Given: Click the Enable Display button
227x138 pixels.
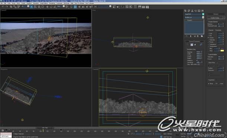Looking at the screenshot, I should 215,18.
